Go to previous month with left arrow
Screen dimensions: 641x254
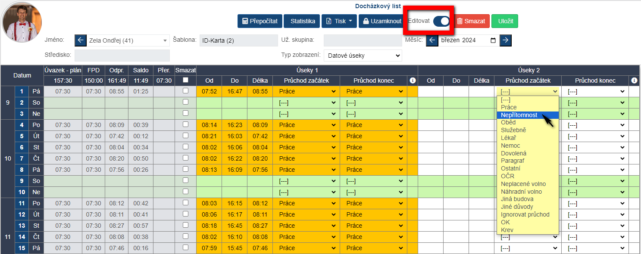pos(432,40)
